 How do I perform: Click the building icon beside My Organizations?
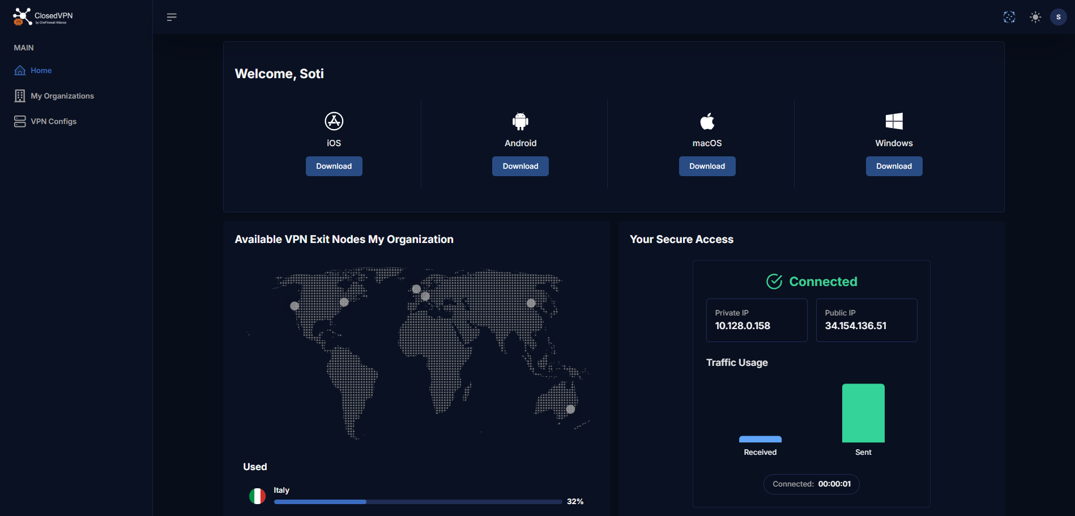[x=19, y=96]
